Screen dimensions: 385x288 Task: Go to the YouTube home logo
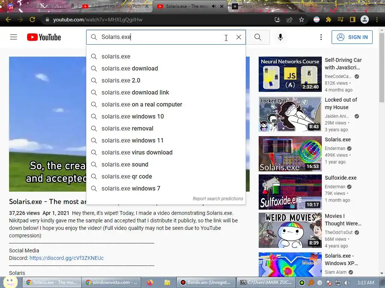pos(44,37)
